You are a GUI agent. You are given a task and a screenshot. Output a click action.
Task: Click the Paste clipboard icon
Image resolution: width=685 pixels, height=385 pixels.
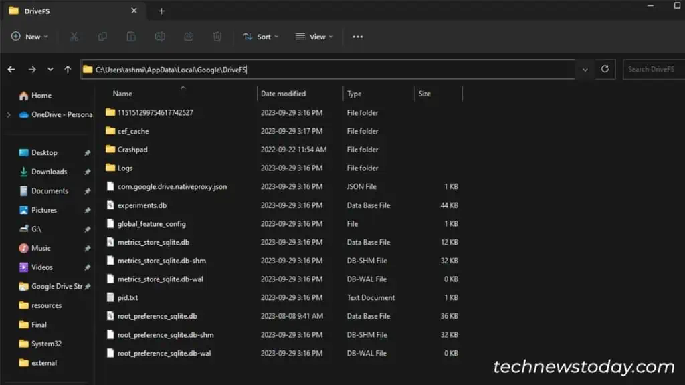click(131, 37)
